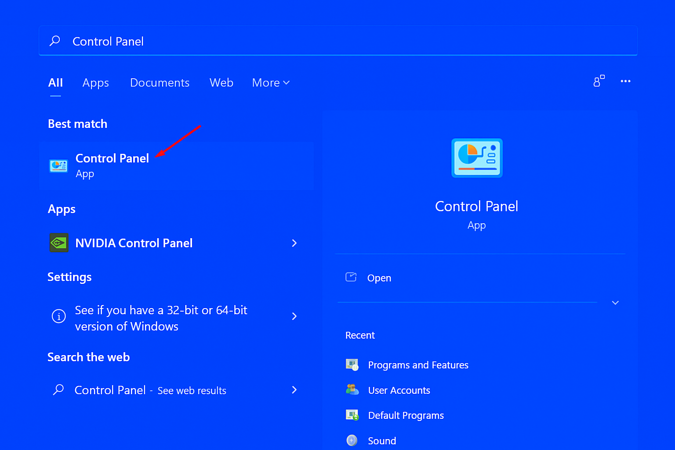This screenshot has height=450, width=675.
Task: Launch NVIDIA Control Panel from Apps list
Action: click(177, 243)
